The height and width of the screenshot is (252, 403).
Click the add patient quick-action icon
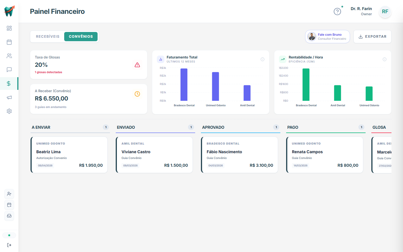pyautogui.click(x=9, y=194)
